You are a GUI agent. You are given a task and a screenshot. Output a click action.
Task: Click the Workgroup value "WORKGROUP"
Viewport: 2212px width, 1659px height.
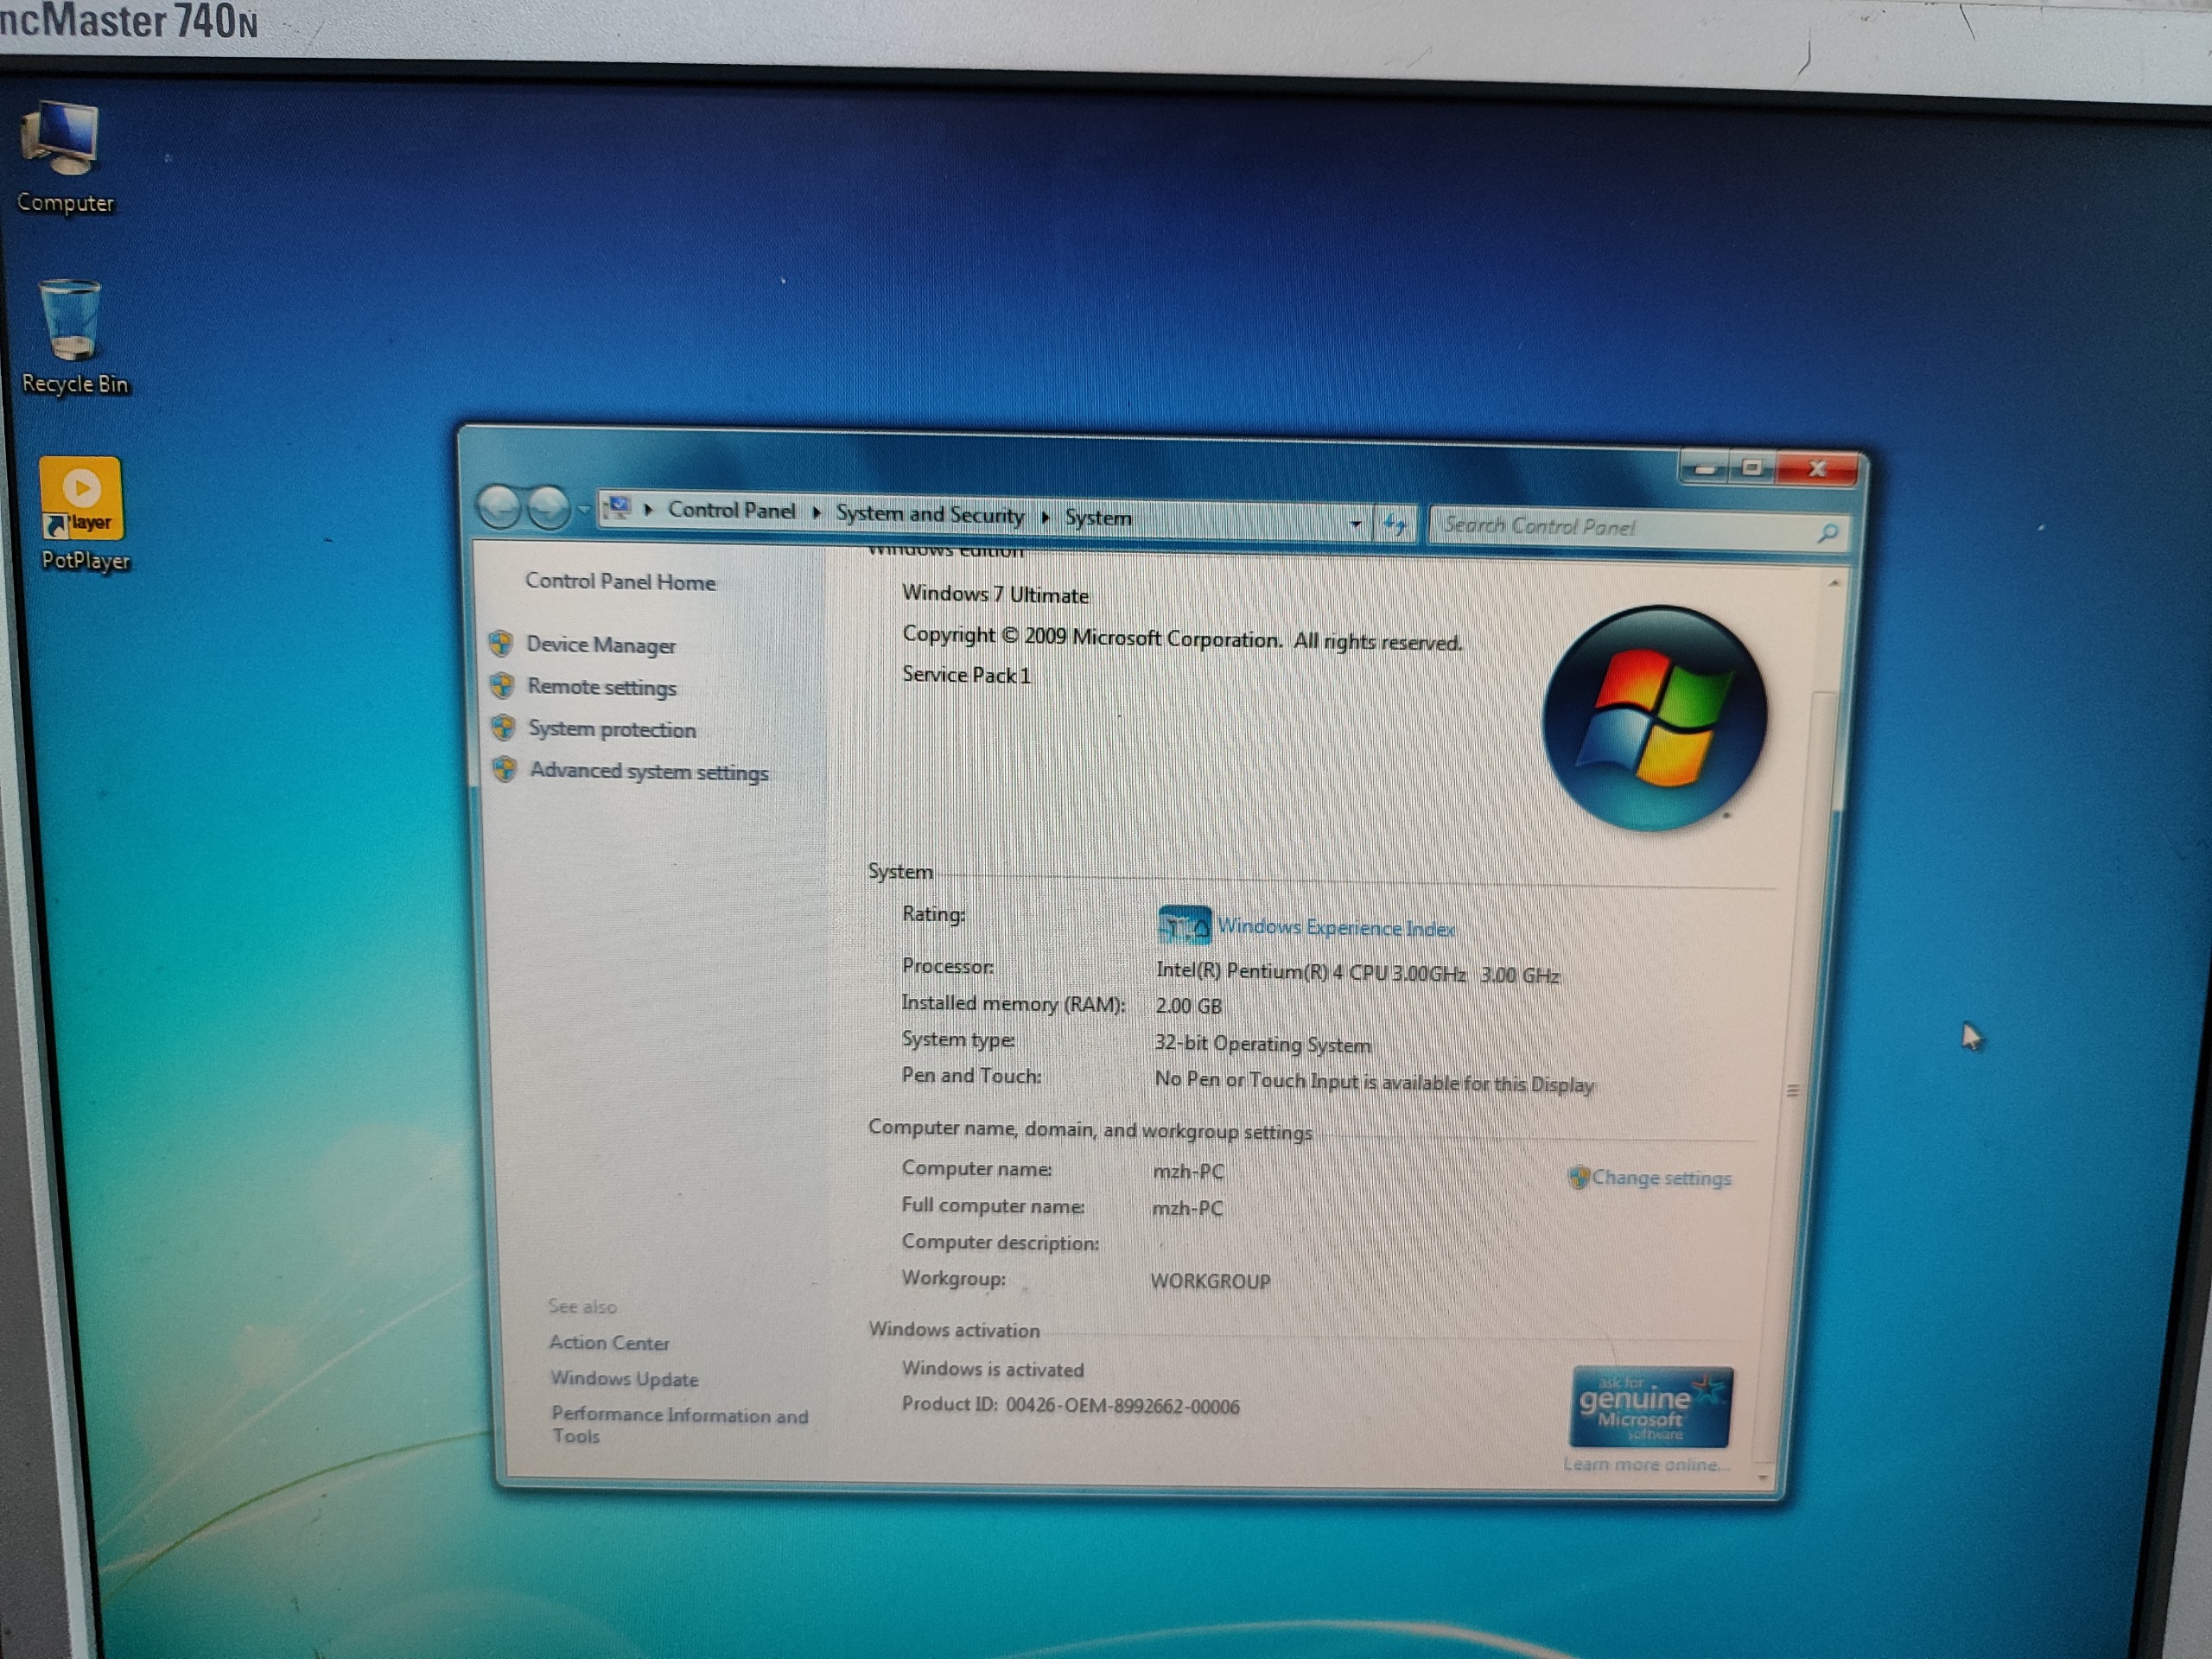1210,1281
